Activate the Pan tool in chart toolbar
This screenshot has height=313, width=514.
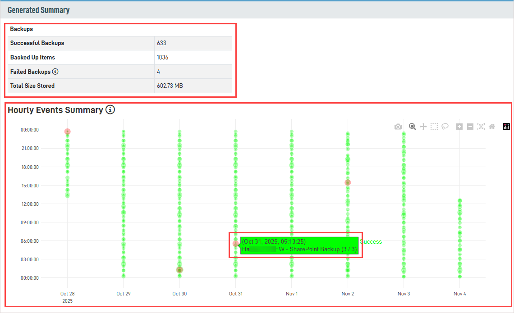[x=423, y=127]
